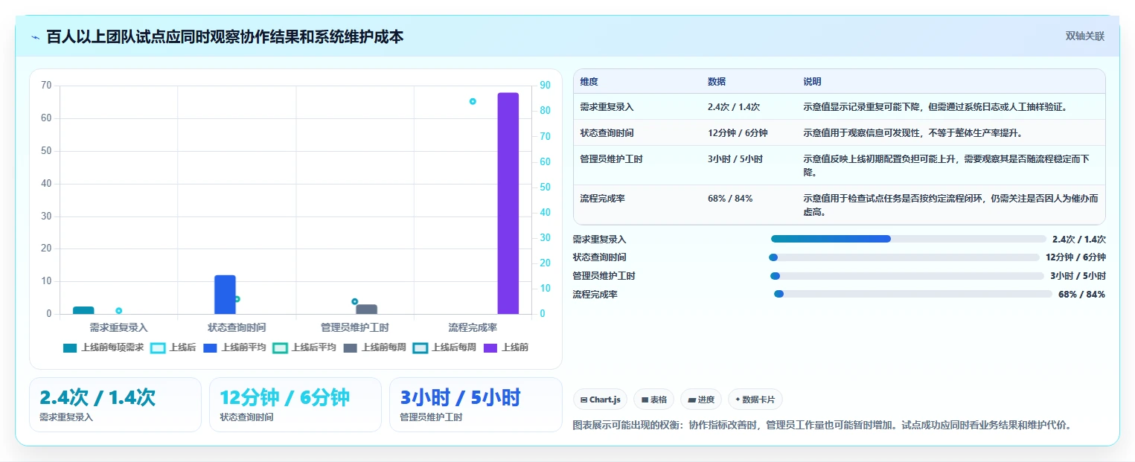Click the cyan point right of the teal bar
The width and height of the screenshot is (1135, 462).
pyautogui.click(x=118, y=311)
